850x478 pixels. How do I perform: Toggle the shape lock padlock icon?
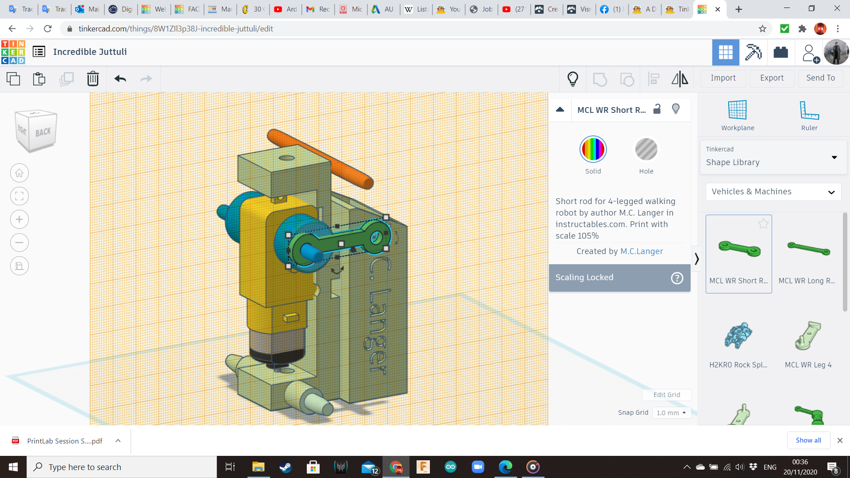[657, 109]
